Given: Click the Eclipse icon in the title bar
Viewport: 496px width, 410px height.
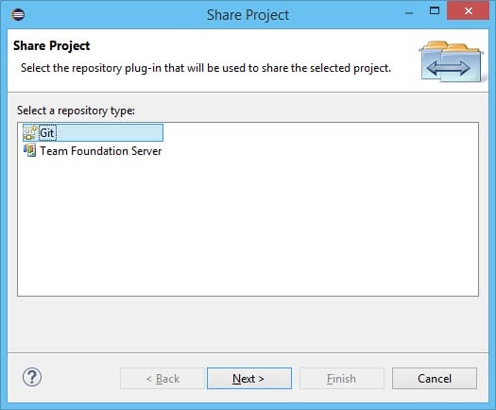Looking at the screenshot, I should pyautogui.click(x=18, y=14).
